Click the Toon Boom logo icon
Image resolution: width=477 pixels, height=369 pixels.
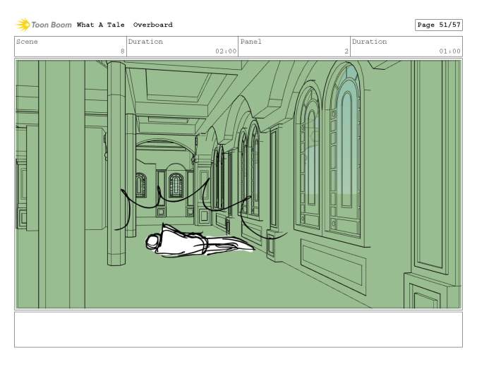pyautogui.click(x=23, y=25)
